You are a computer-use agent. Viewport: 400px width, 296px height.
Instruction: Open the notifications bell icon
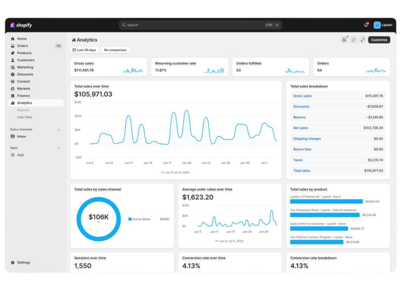click(x=366, y=25)
